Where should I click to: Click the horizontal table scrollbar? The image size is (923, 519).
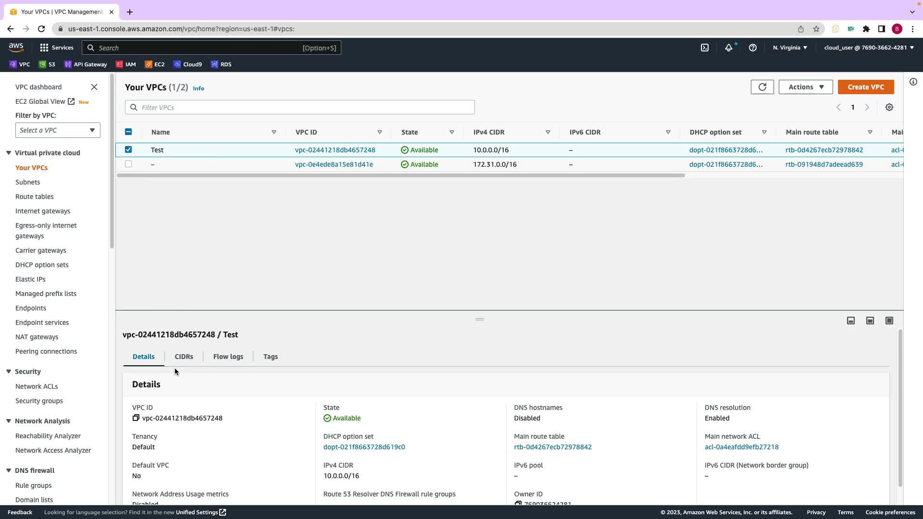[400, 175]
